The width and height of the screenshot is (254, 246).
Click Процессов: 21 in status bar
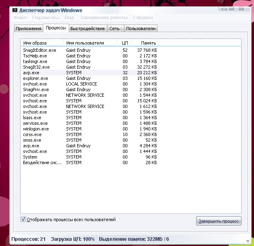tap(29, 239)
